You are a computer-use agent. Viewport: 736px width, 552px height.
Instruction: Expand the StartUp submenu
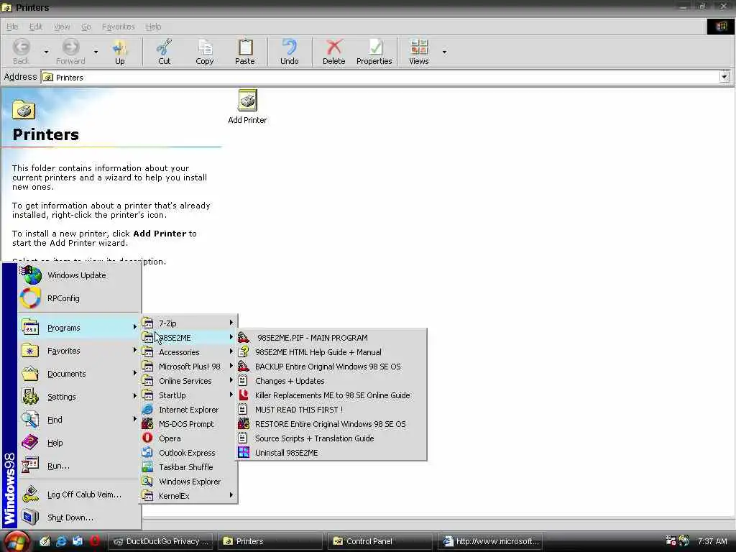pos(189,395)
